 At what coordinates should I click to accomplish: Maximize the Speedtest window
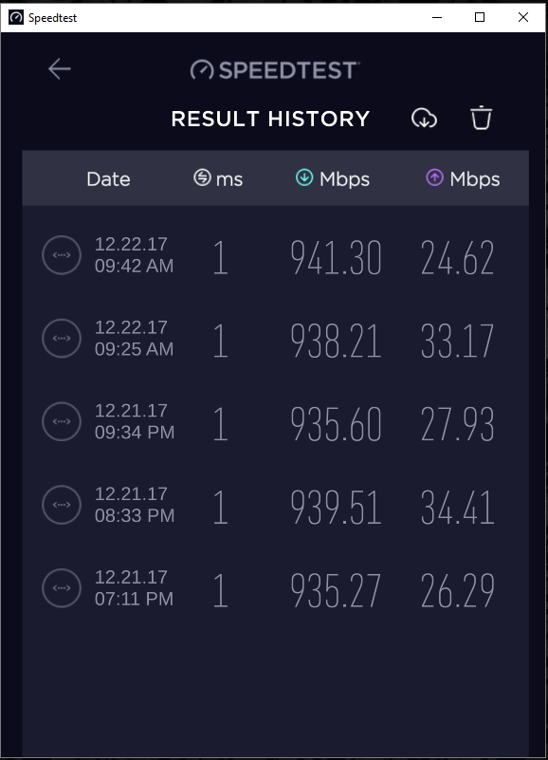tap(480, 17)
